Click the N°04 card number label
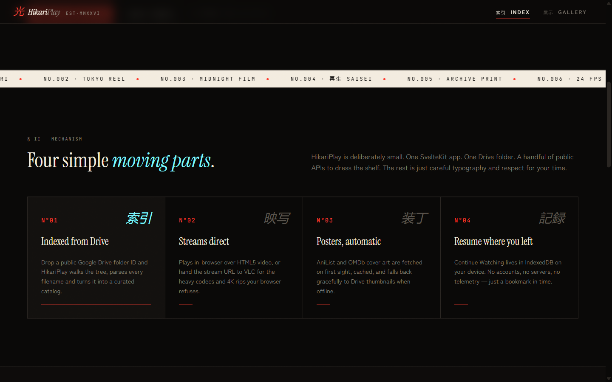Screen dimensions: 612x382 point(462,220)
